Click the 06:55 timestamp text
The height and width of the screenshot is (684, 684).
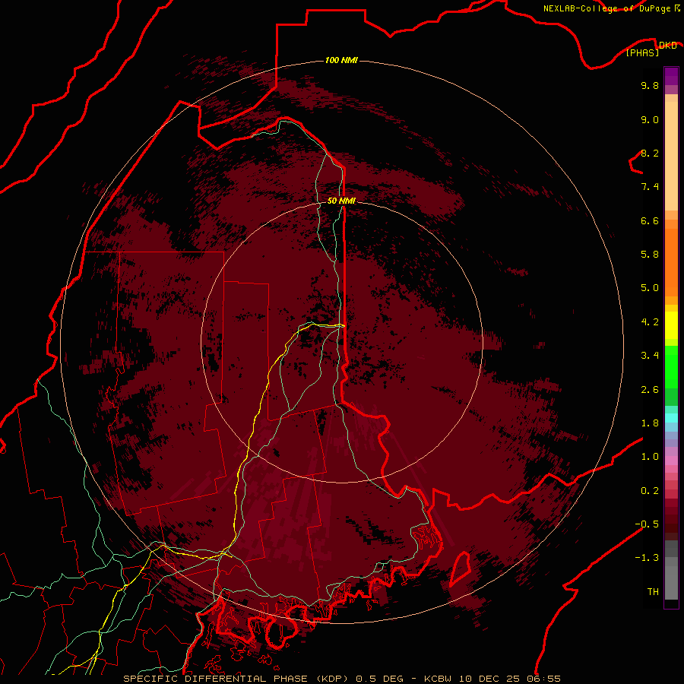(543, 679)
